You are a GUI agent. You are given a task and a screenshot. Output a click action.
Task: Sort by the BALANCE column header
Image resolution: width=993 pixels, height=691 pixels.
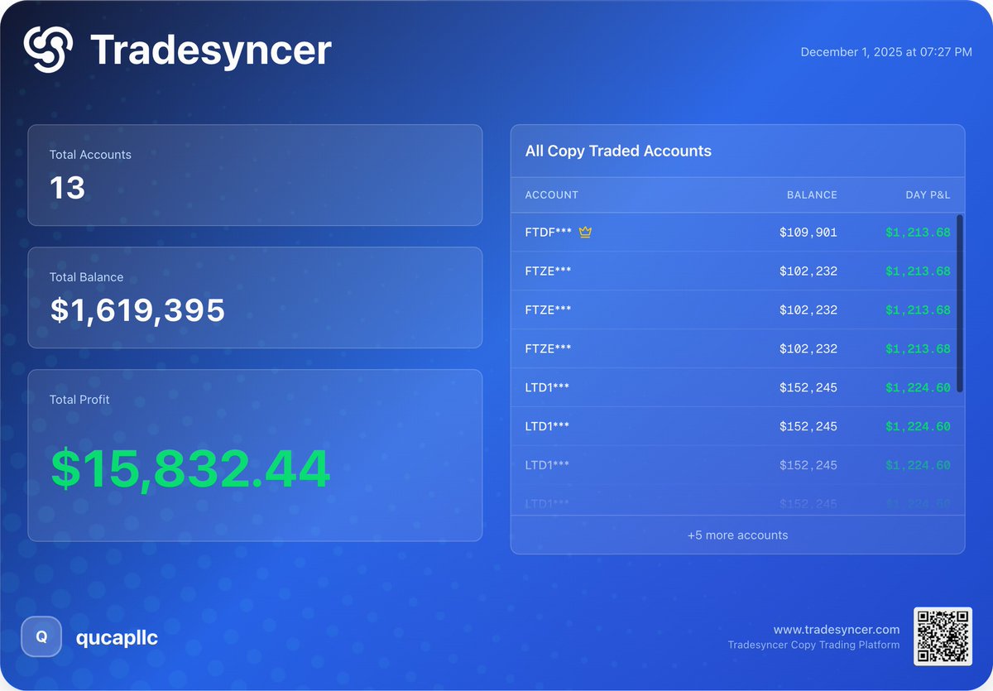pyautogui.click(x=811, y=194)
